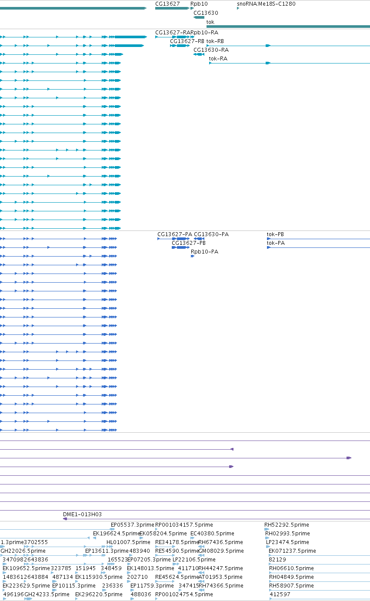
Task: Click GH22026.5prime EST label
Action: 23,551
